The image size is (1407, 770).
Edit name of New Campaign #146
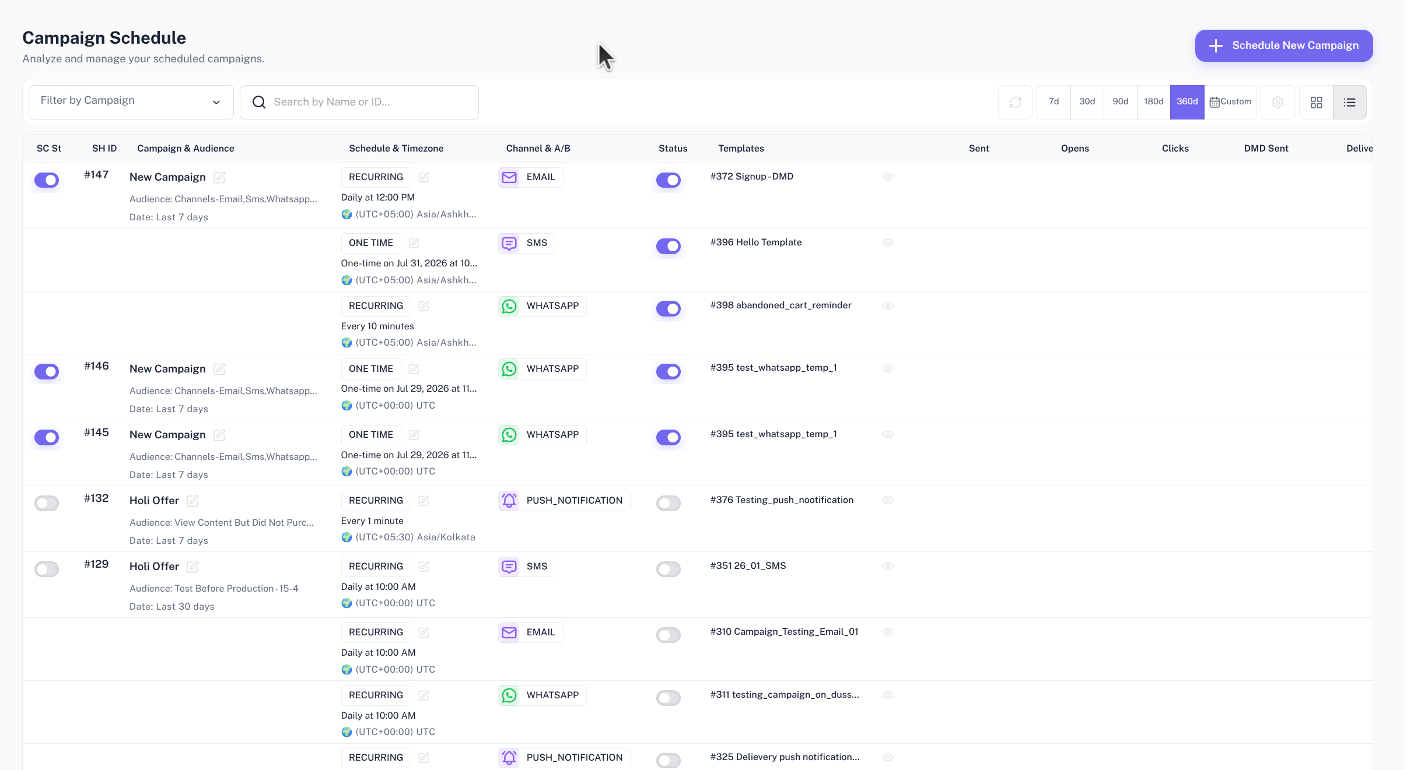(x=219, y=369)
